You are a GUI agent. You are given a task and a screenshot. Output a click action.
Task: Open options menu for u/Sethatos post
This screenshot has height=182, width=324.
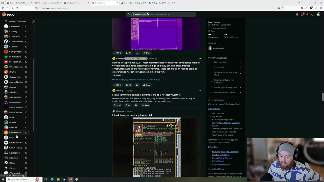200,111
